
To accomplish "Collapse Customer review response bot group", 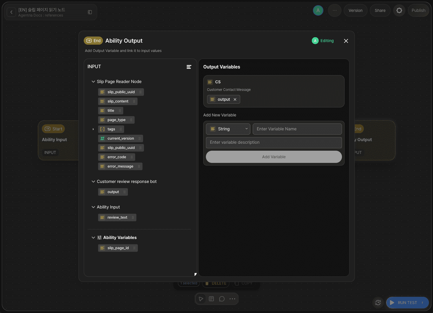I will (93, 181).
